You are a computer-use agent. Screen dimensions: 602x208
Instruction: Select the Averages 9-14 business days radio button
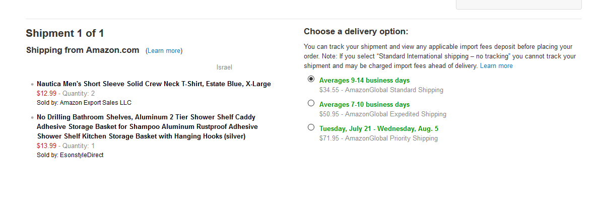[x=311, y=79]
